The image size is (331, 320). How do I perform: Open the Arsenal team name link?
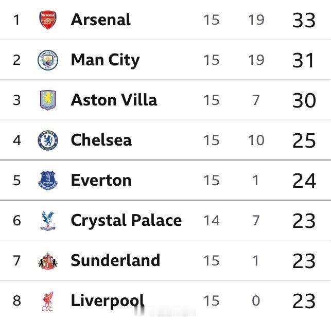coord(100,20)
